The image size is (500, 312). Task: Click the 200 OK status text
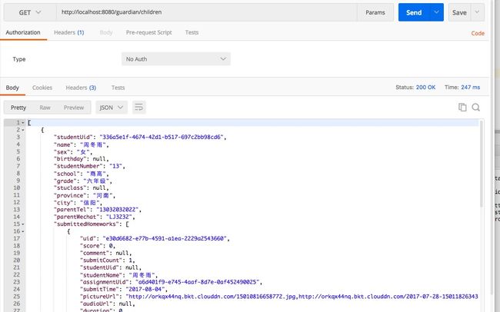tap(425, 88)
